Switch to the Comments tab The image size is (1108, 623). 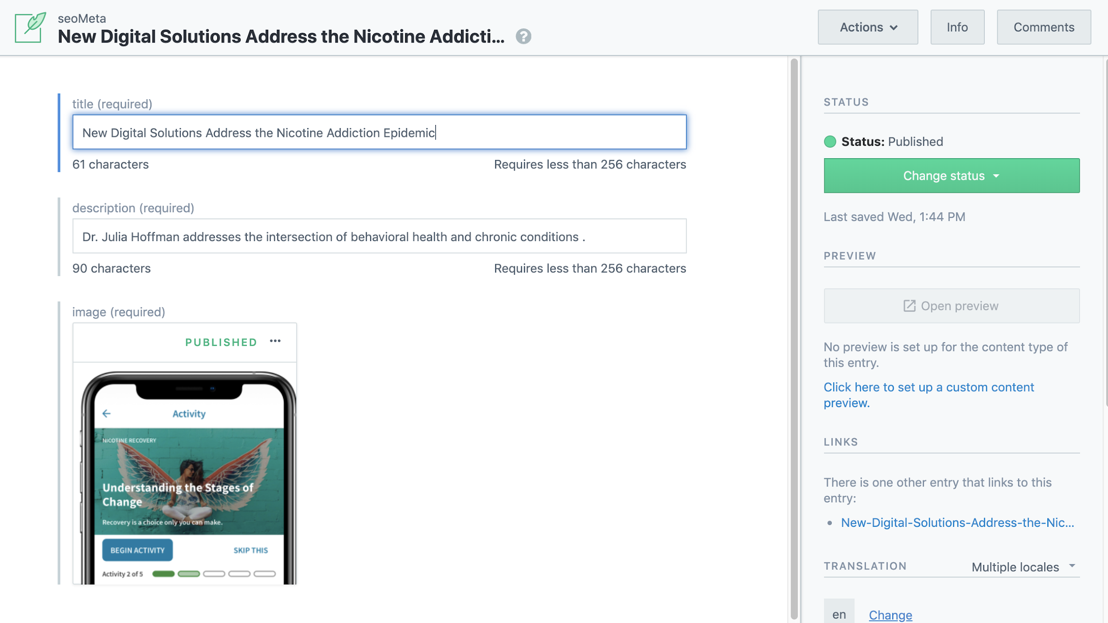pyautogui.click(x=1043, y=27)
